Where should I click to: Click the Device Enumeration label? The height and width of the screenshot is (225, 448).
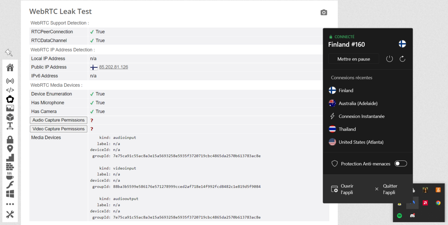pyautogui.click(x=52, y=94)
